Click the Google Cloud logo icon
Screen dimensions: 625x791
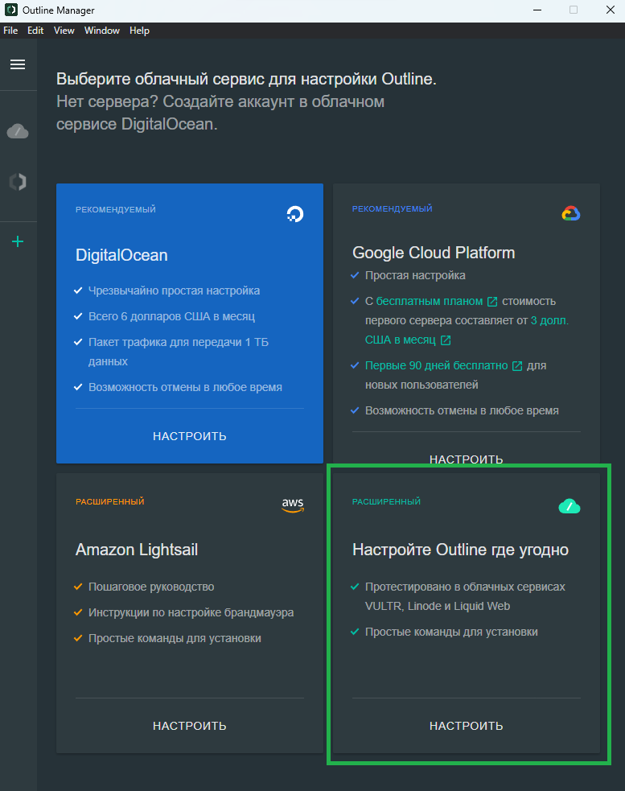[571, 213]
